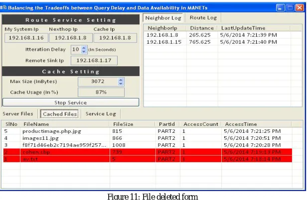Image resolution: width=307 pixels, height=200 pixels.
Task: Sort by the FileName column header
Action: pyautogui.click(x=65, y=124)
